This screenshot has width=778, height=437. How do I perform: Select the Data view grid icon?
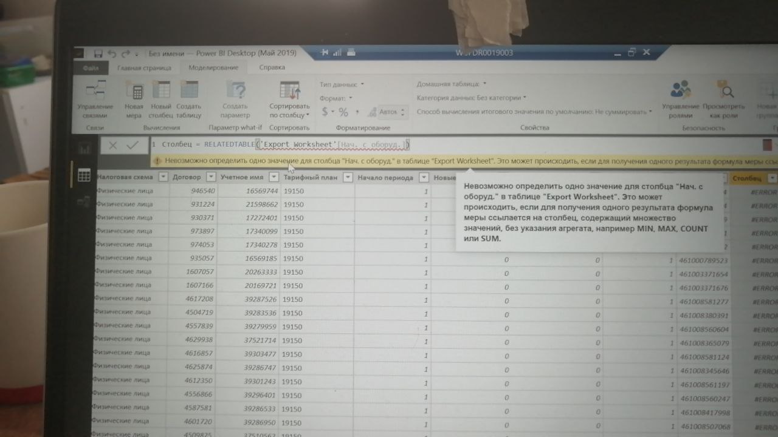point(84,175)
